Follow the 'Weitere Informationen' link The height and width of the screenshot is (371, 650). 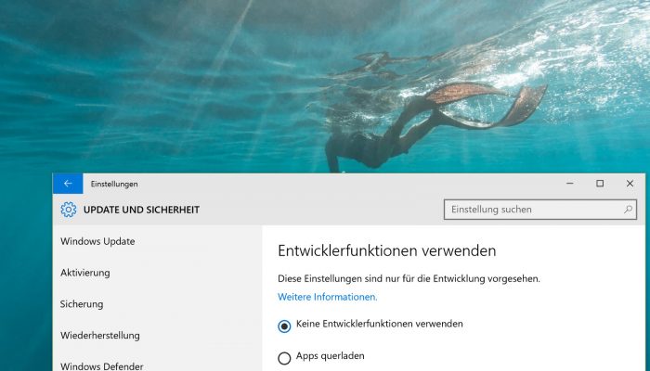pyautogui.click(x=328, y=297)
